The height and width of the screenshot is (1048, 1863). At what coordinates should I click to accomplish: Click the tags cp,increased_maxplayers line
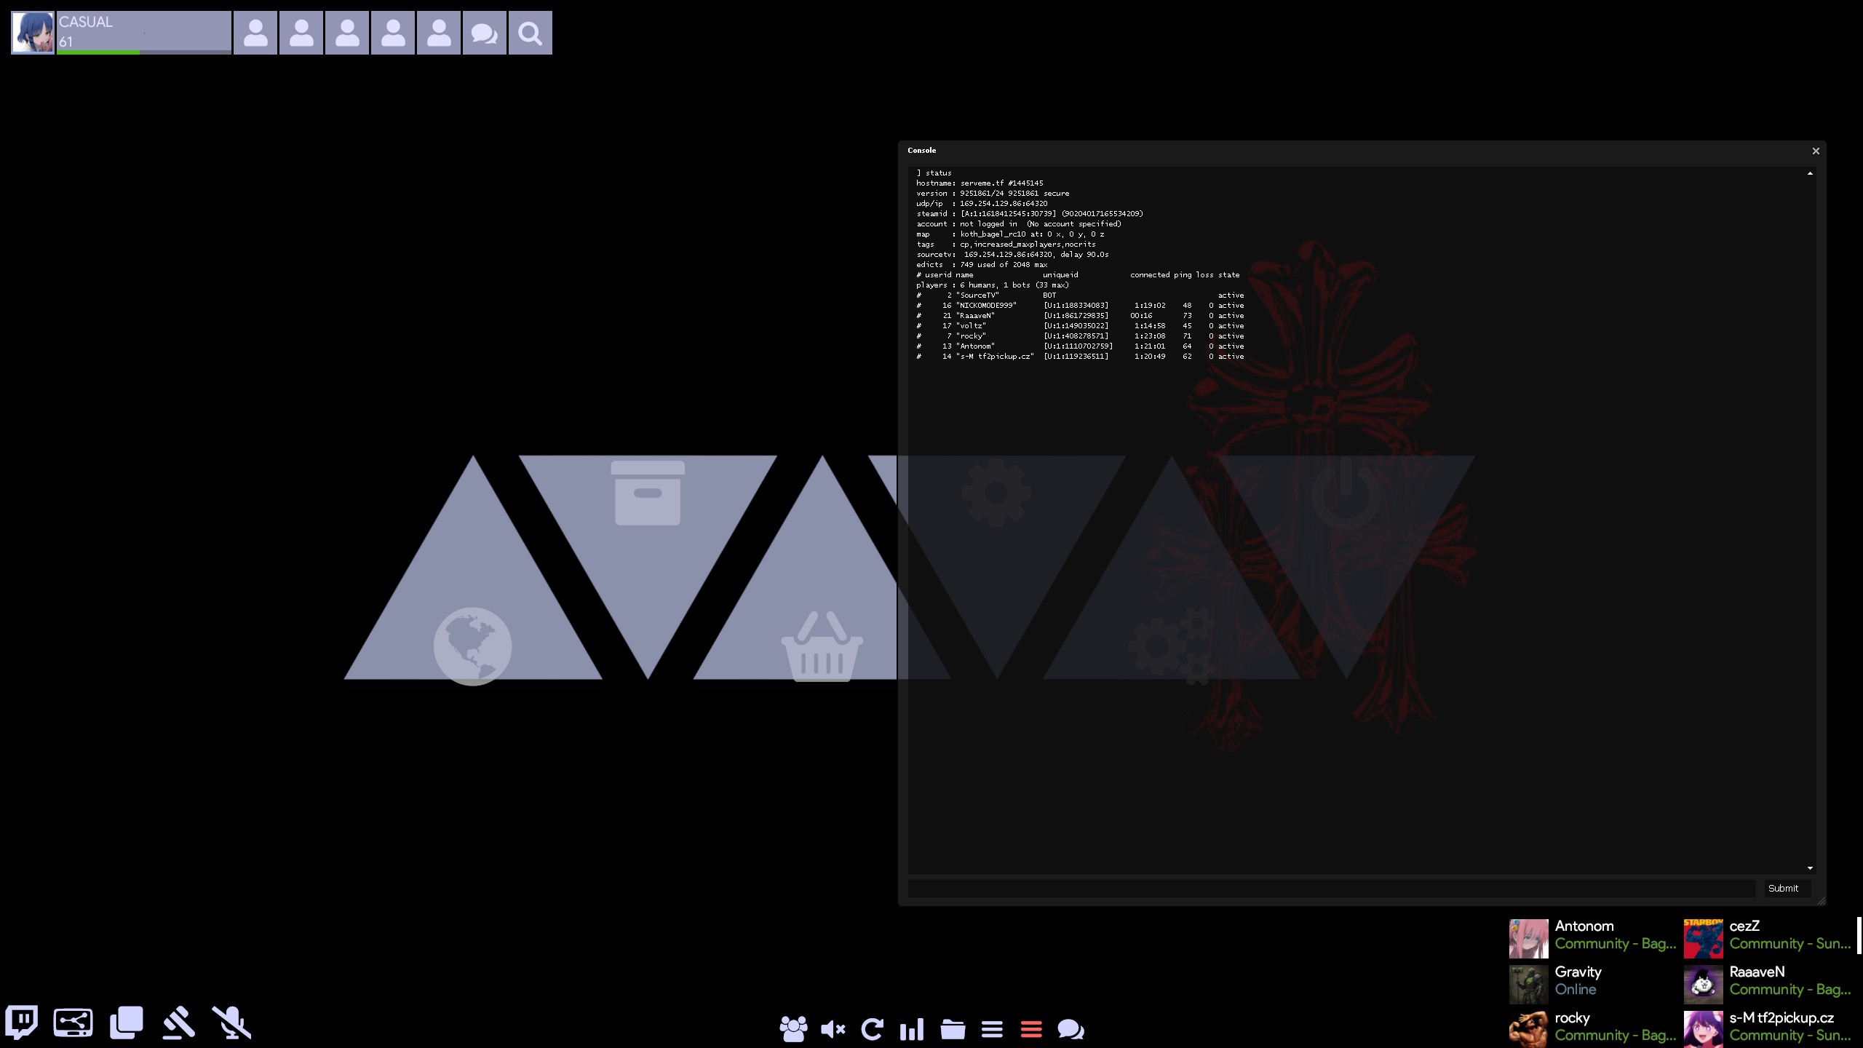1006,245
